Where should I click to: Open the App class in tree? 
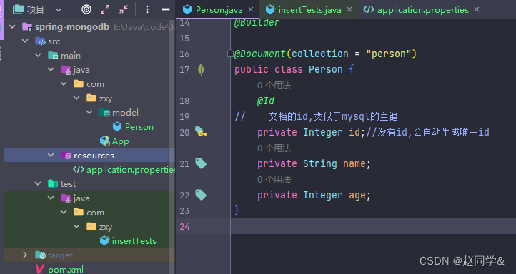[x=121, y=141]
